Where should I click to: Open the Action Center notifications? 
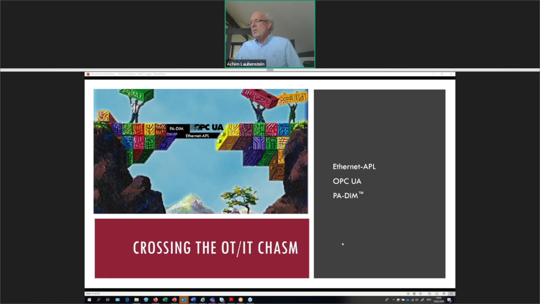449,300
